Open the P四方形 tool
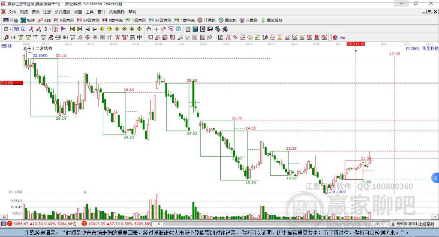 click(64, 21)
